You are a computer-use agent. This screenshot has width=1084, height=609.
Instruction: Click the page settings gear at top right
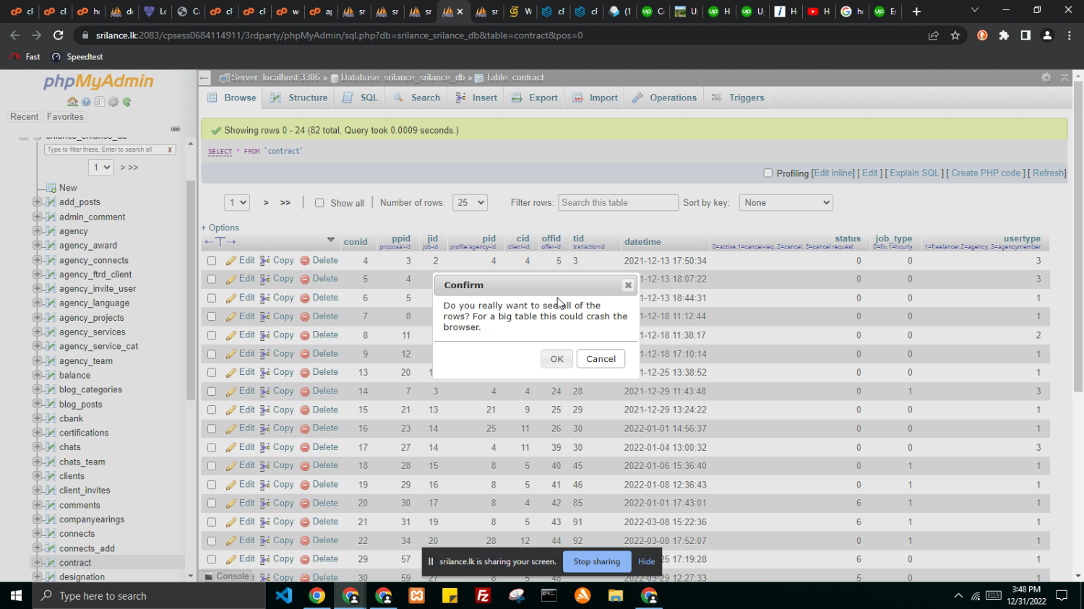pos(1046,77)
